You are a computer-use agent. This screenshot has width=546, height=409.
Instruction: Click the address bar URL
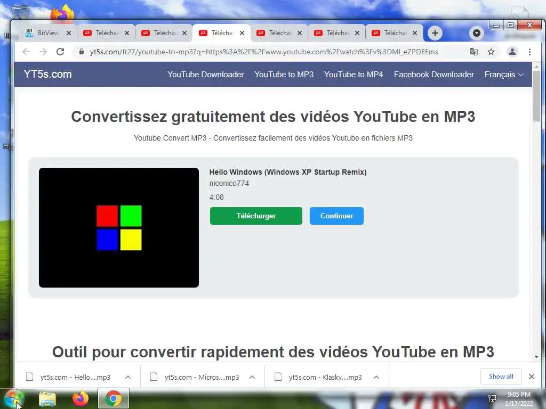263,52
